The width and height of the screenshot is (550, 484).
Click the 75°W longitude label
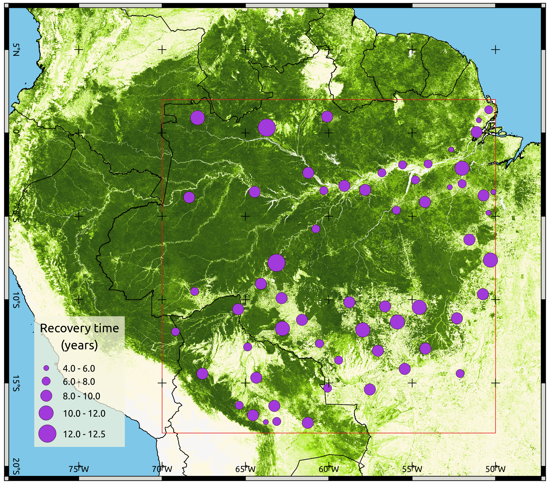click(x=79, y=469)
